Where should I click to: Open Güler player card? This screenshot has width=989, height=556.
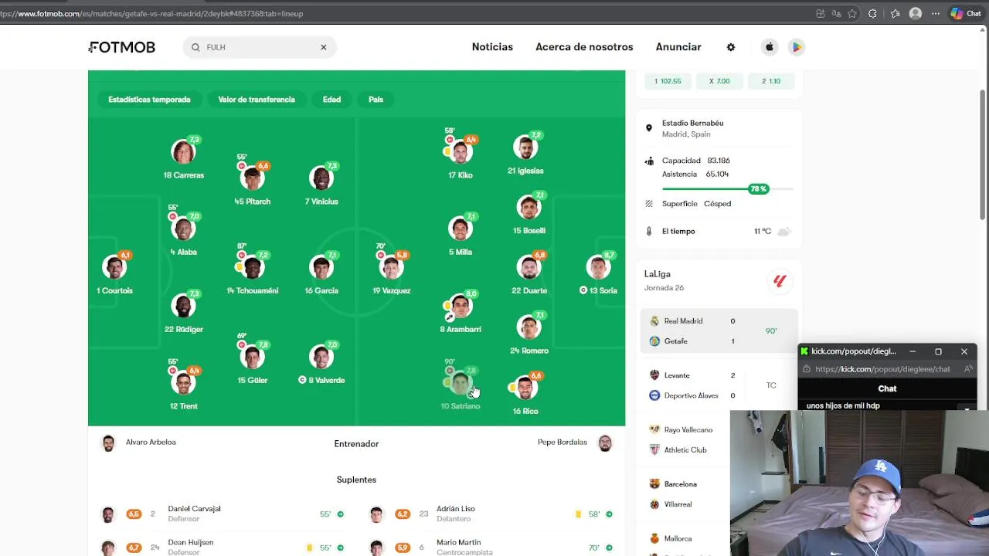pyautogui.click(x=252, y=362)
